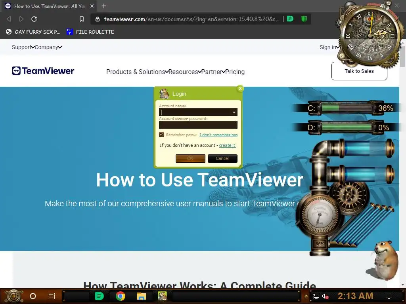Click the hamster icon in the Login dialog header
The width and height of the screenshot is (406, 304).
[164, 93]
